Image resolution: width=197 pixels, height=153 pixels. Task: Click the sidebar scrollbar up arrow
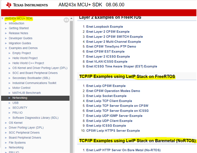[71, 18]
